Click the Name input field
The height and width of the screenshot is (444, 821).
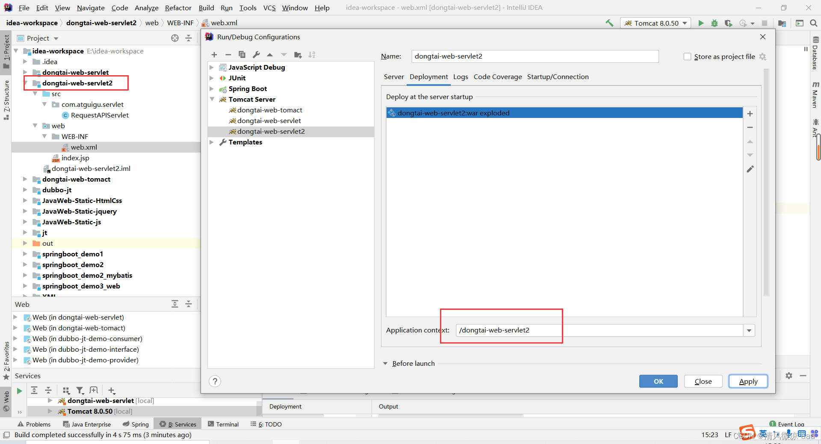[x=535, y=56]
